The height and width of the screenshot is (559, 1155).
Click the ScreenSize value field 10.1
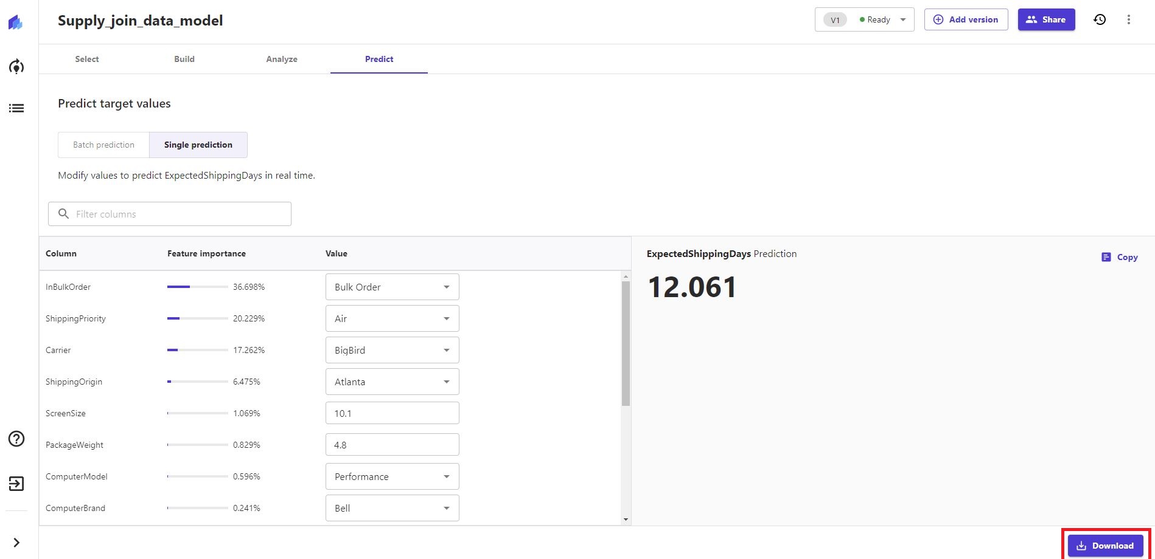(x=393, y=413)
